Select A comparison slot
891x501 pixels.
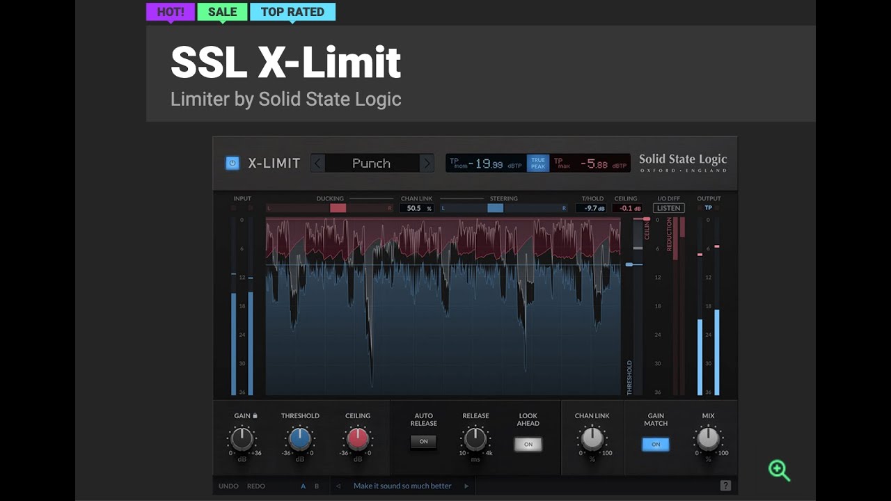point(303,486)
